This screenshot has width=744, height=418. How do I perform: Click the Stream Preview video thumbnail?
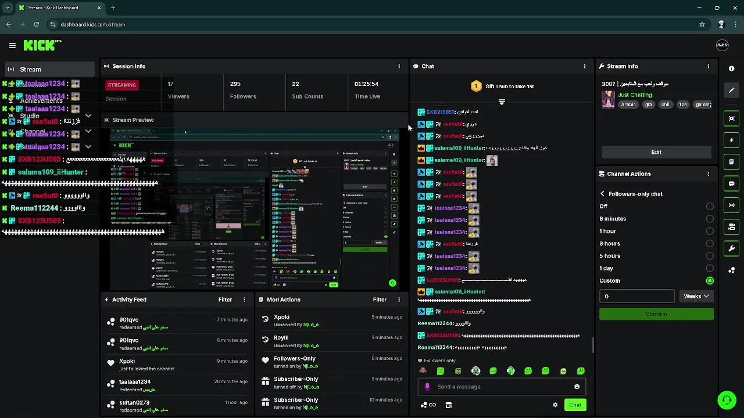point(255,208)
